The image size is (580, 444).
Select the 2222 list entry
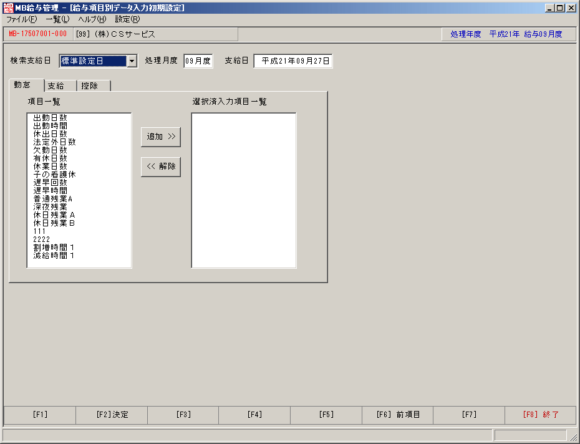[41, 239]
